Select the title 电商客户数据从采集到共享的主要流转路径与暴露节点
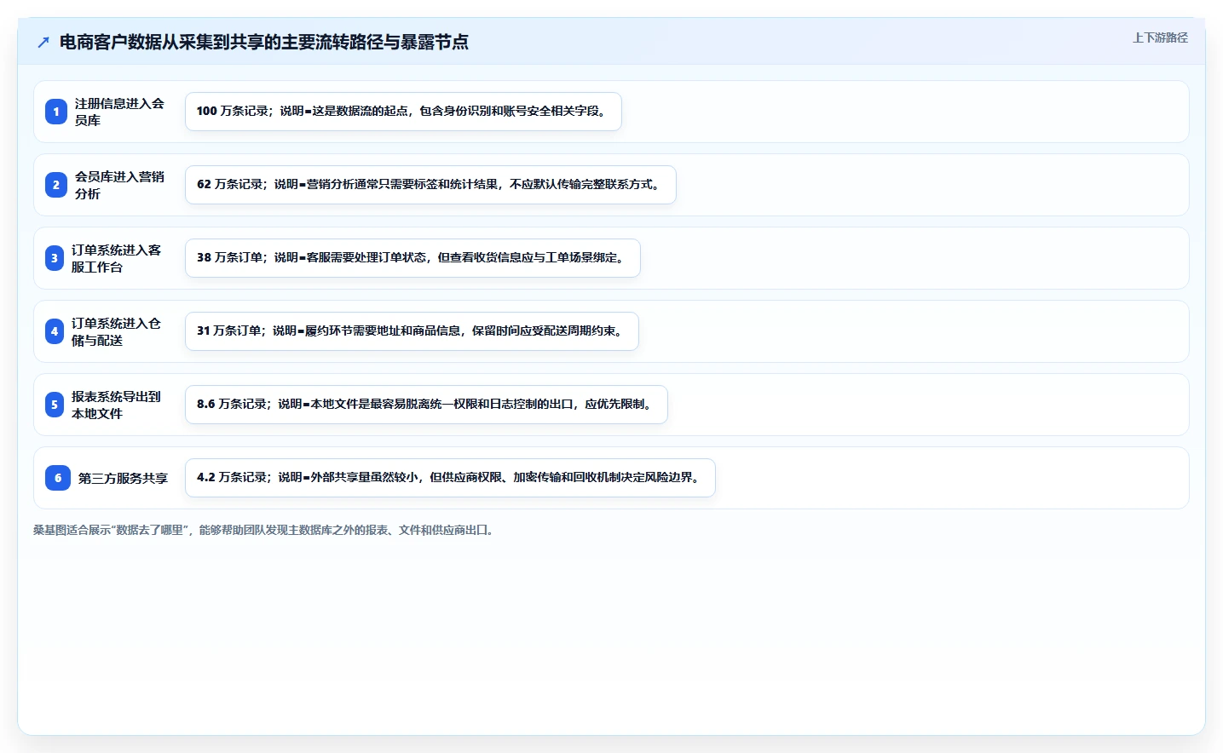1223x753 pixels. [264, 43]
